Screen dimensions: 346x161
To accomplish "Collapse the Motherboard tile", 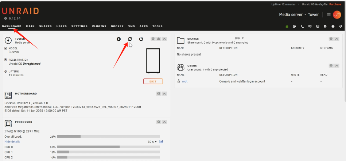I will pos(164,93).
